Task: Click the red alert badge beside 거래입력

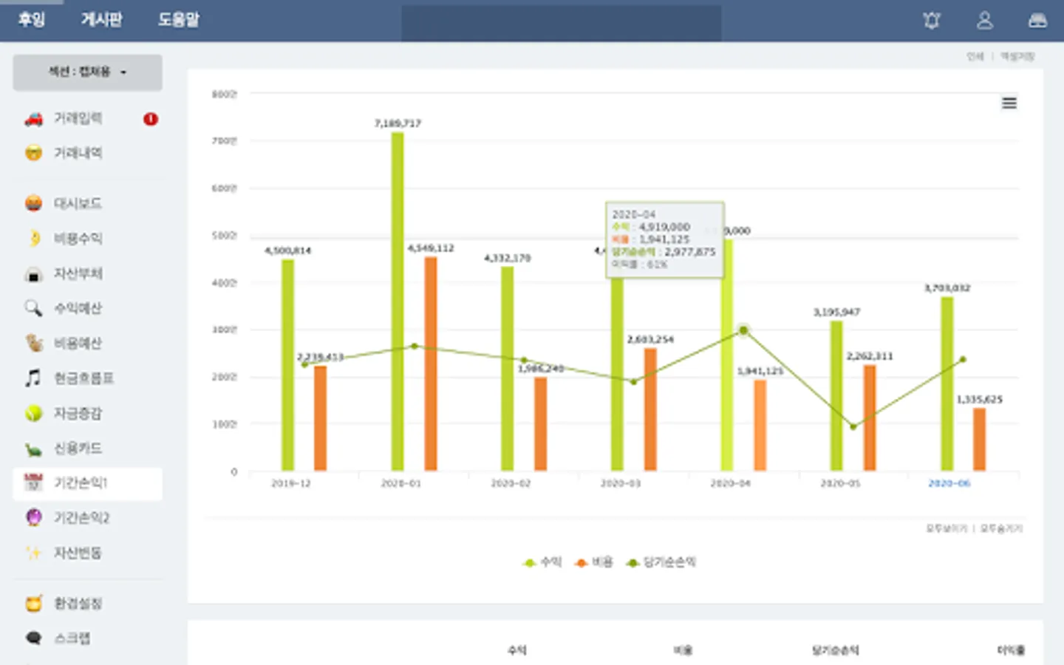Action: (151, 118)
